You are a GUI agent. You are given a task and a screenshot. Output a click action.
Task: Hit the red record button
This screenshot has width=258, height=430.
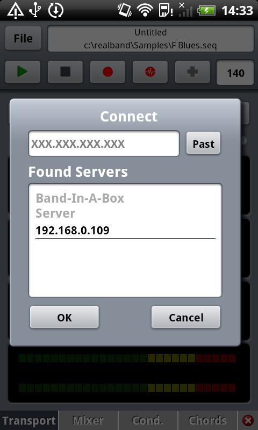[x=107, y=72]
